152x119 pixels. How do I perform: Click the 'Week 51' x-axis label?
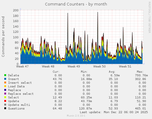pyautogui.click(x=125, y=67)
